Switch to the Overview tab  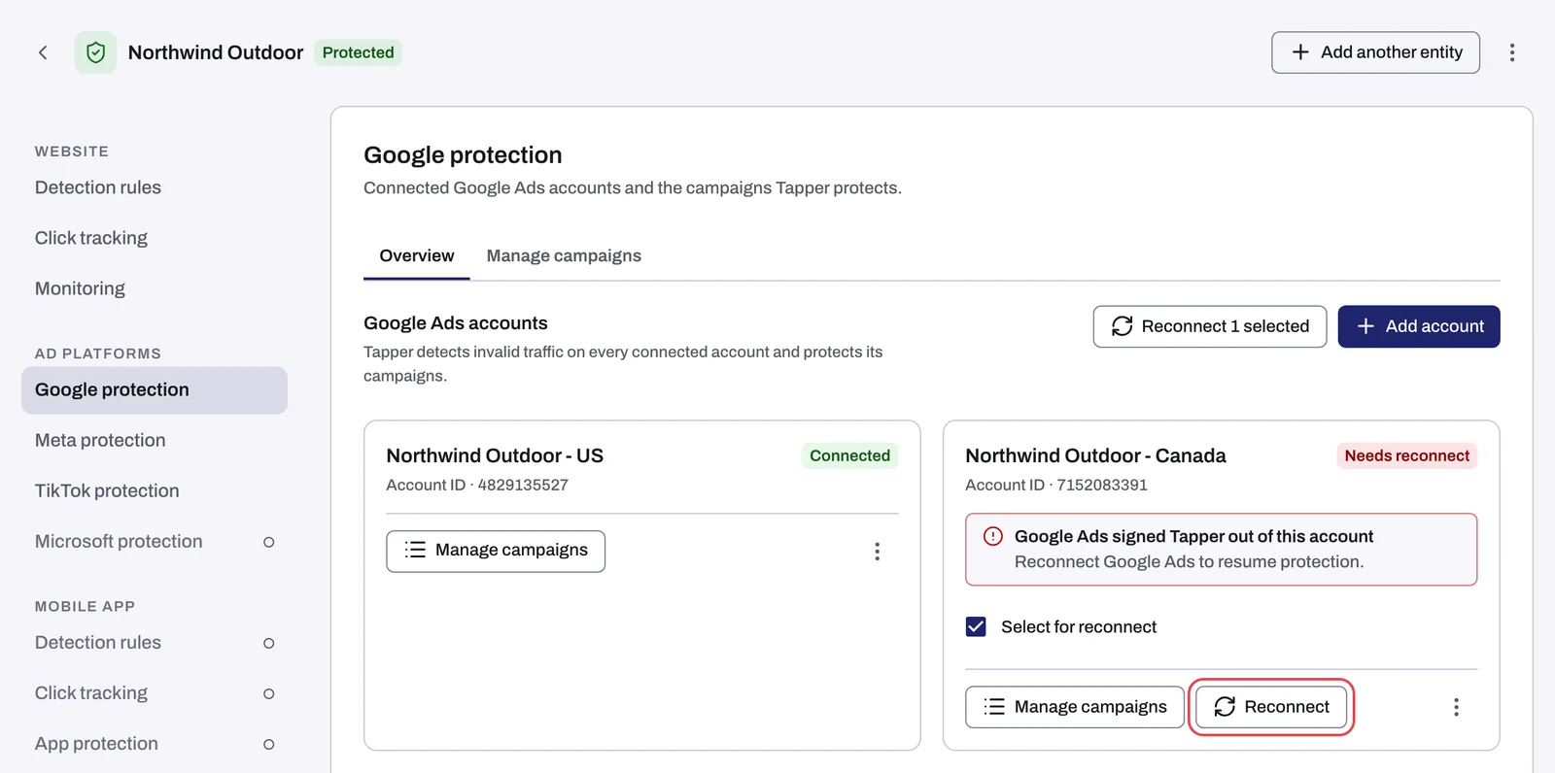pos(417,255)
